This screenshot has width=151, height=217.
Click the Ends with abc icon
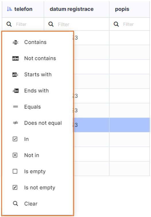coord(16,91)
